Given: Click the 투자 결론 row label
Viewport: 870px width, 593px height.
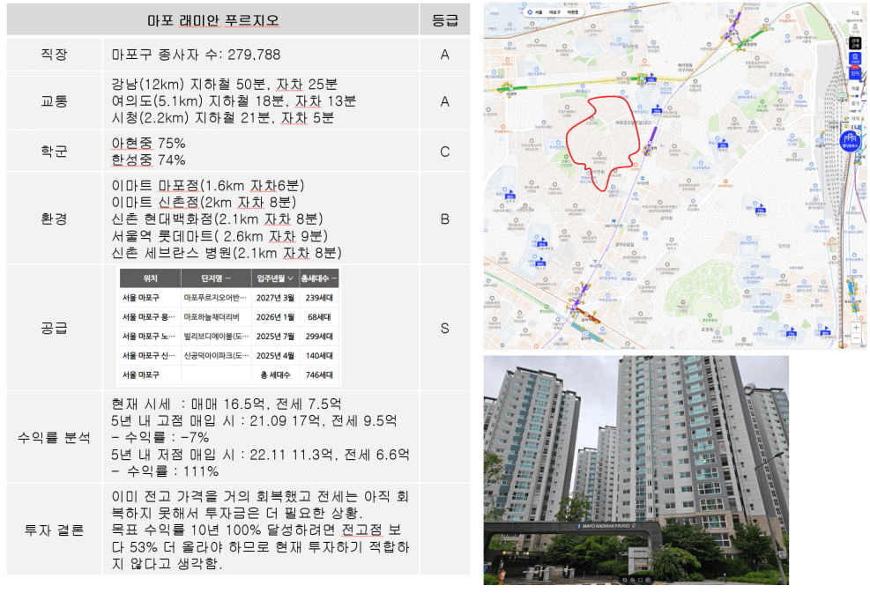Looking at the screenshot, I should 54,530.
